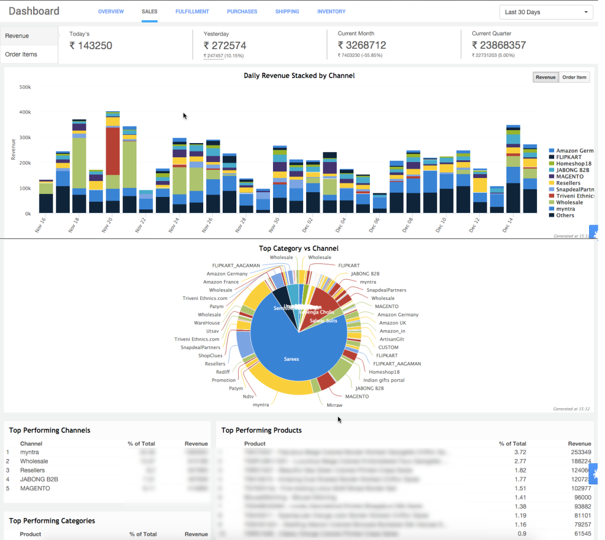The image size is (605, 540).
Task: Click myntra row in Top Performing Channels
Action: tap(108, 452)
